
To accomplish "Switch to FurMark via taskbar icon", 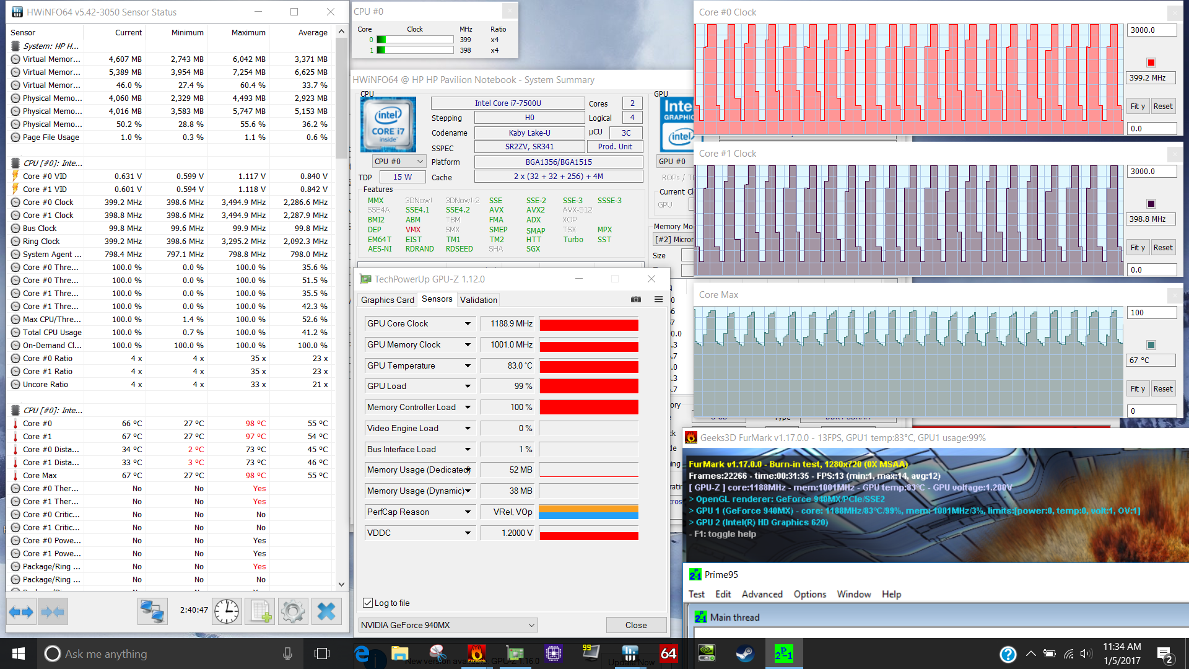I will tap(477, 654).
